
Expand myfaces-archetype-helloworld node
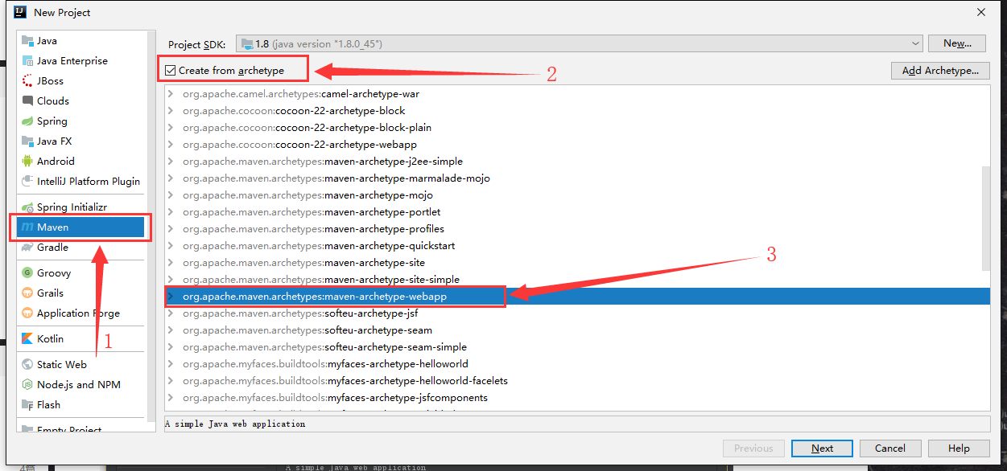coord(170,364)
